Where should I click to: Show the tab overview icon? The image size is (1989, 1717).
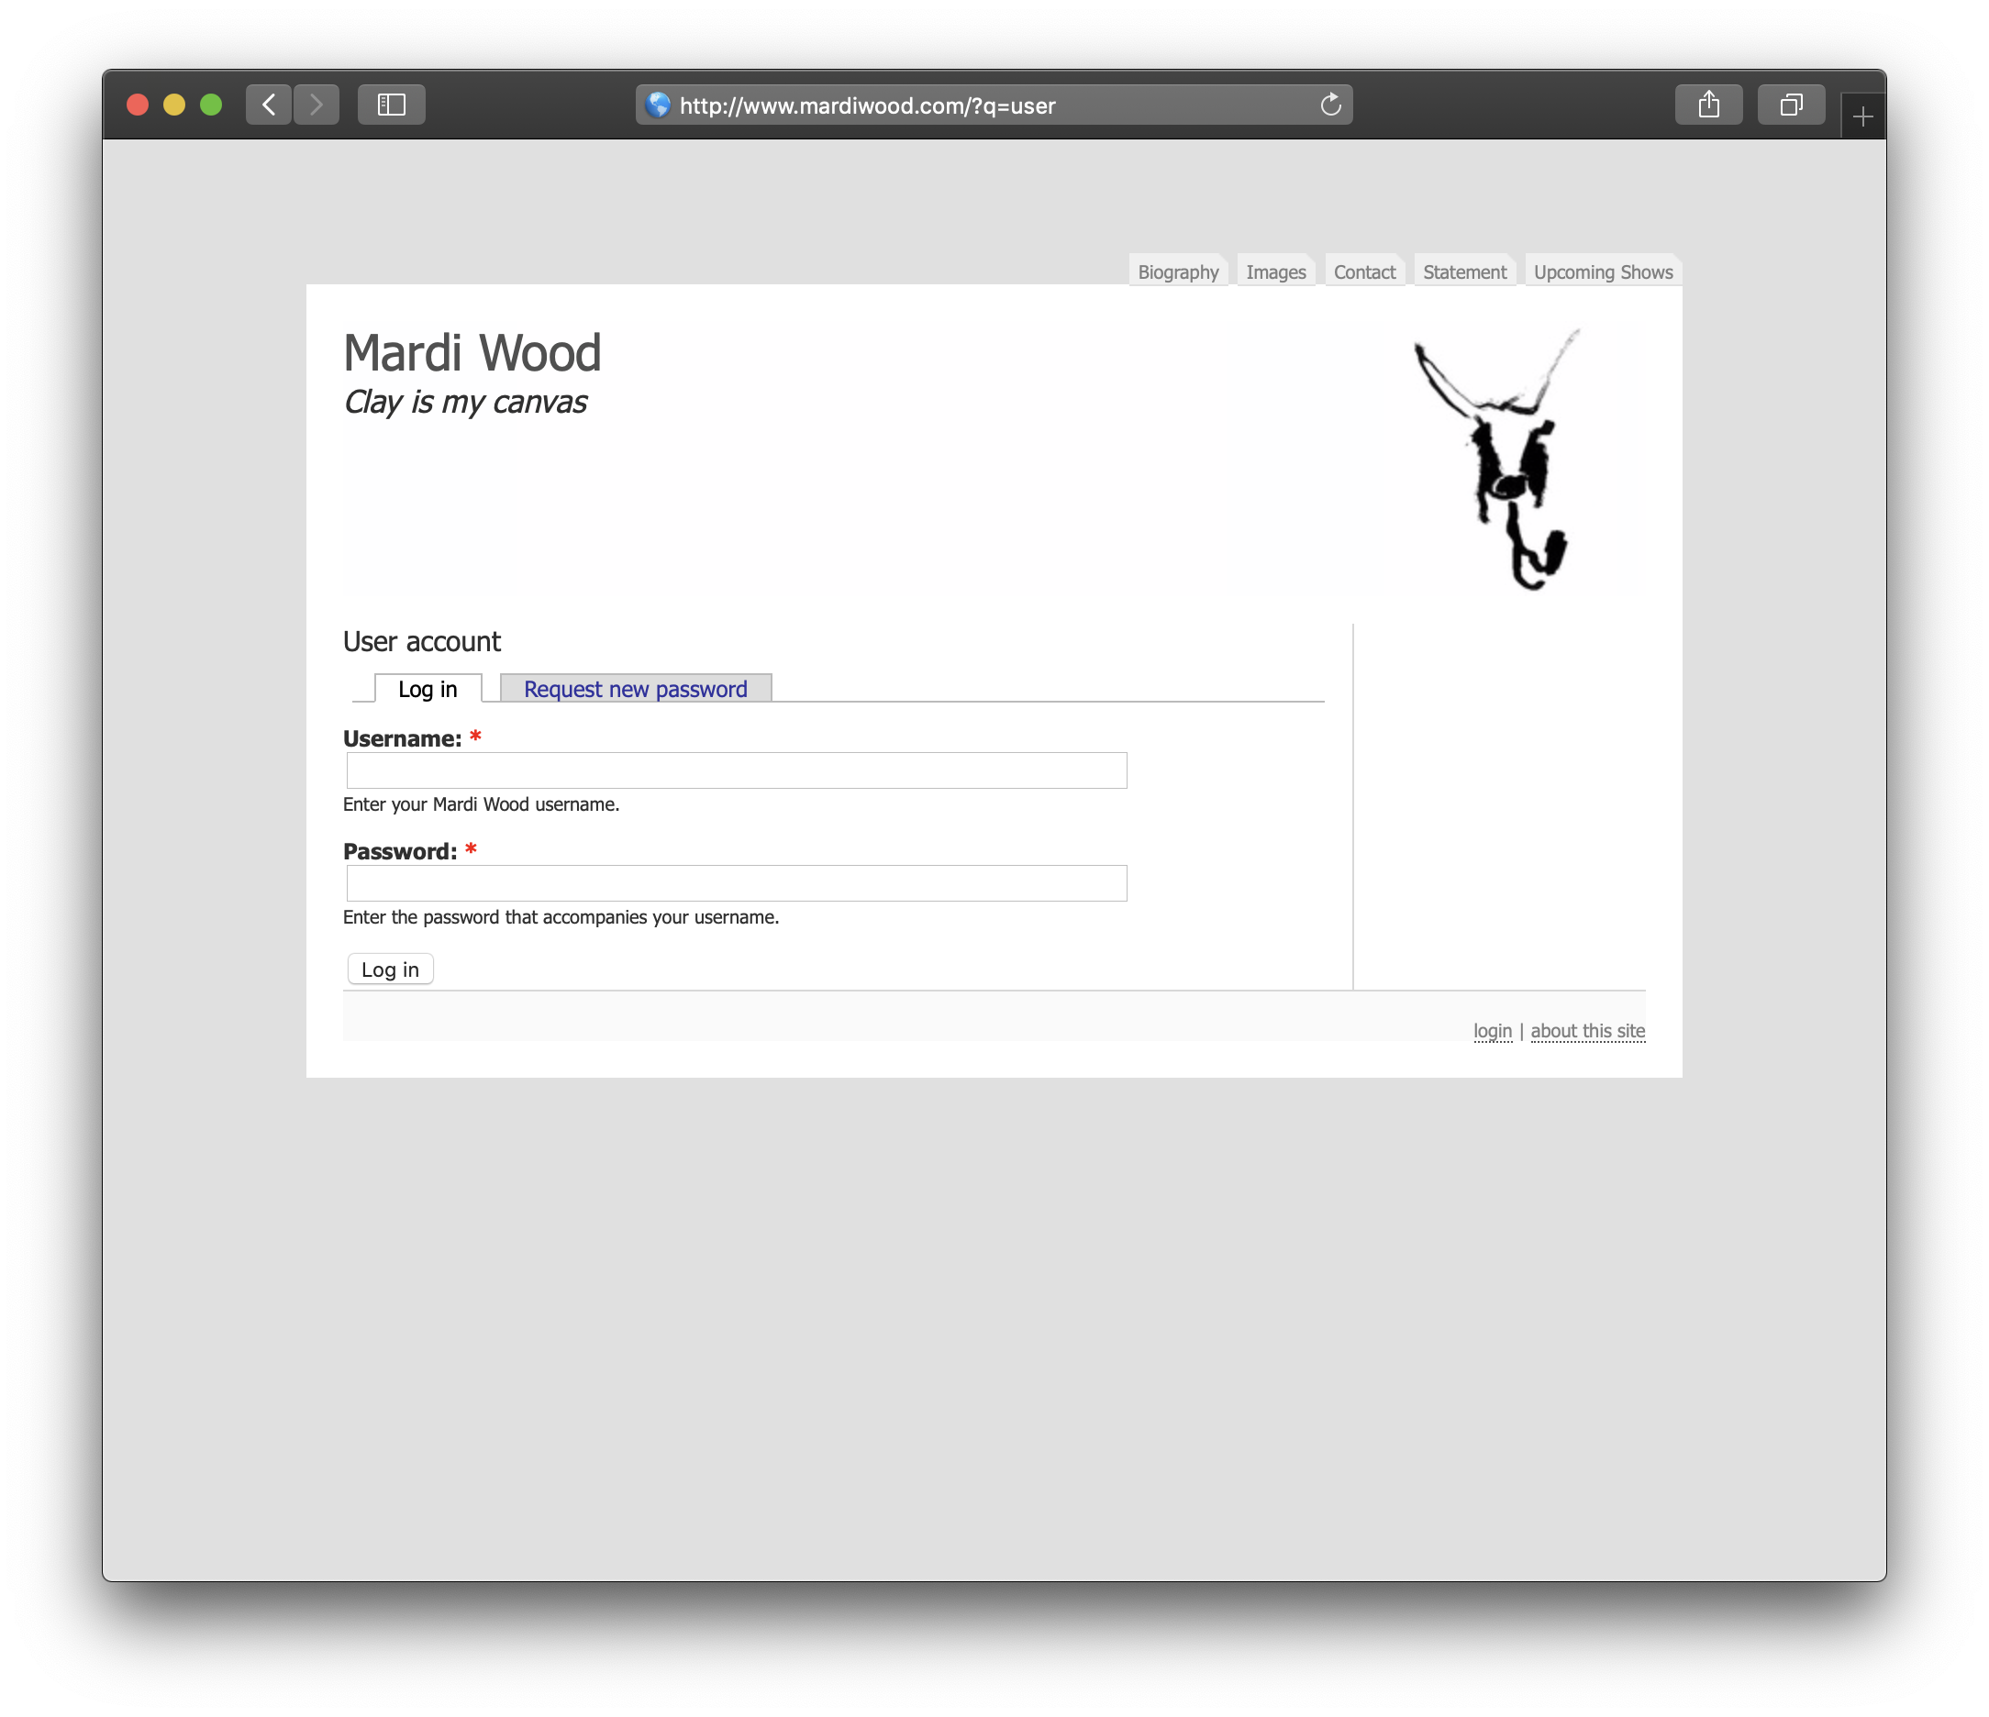pyautogui.click(x=1791, y=105)
